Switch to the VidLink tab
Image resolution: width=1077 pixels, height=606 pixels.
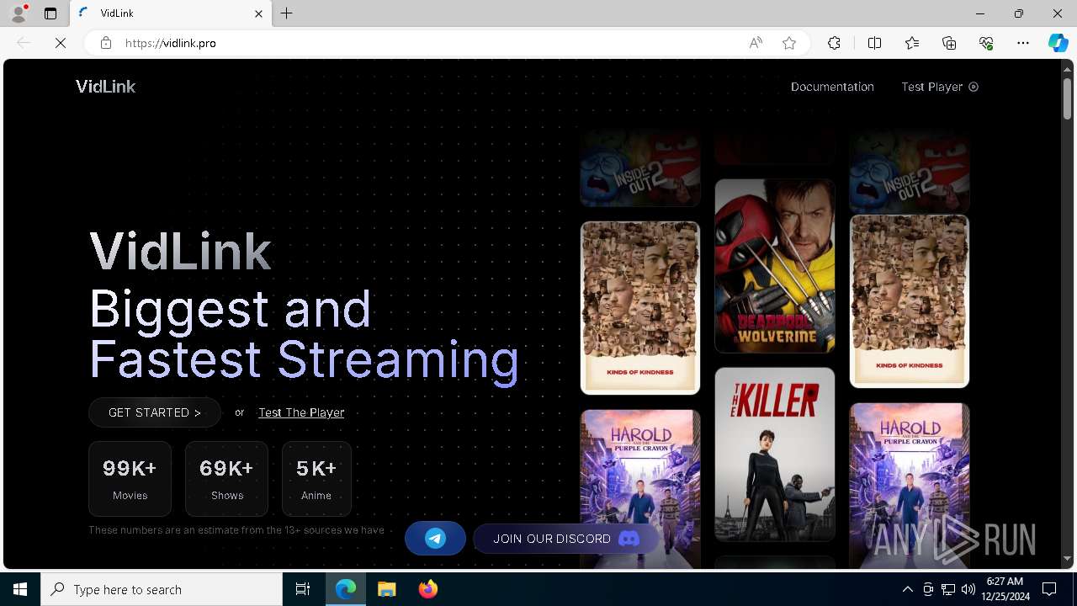click(171, 13)
